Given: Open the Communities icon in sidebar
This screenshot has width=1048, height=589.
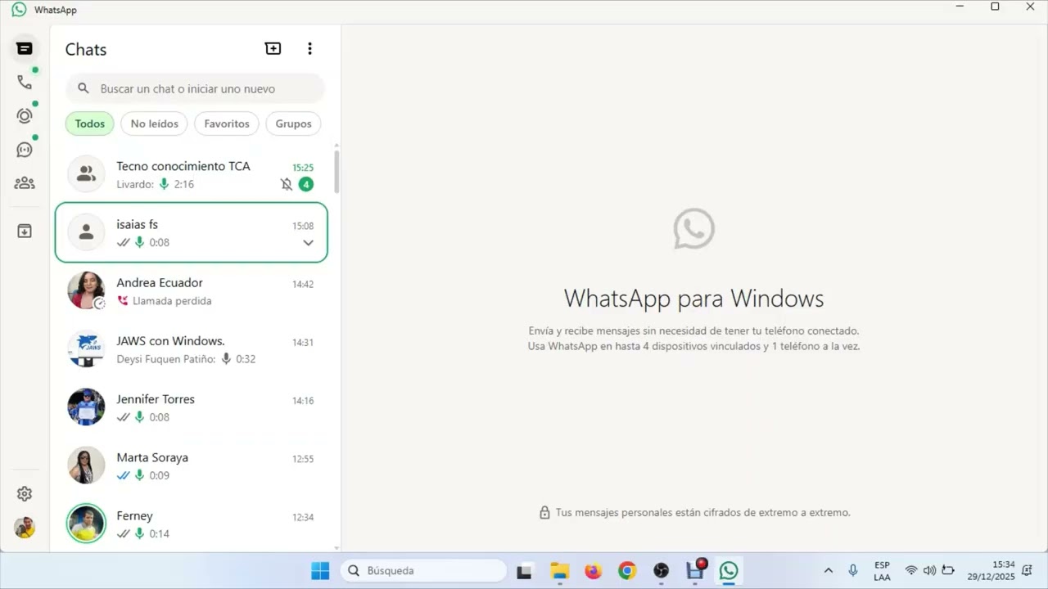Looking at the screenshot, I should click(x=25, y=183).
